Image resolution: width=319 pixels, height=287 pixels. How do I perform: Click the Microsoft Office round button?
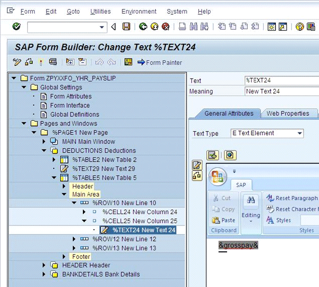(x=217, y=176)
